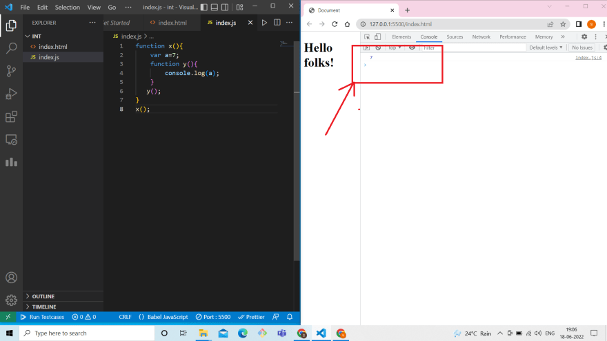This screenshot has width=607, height=341.
Task: Toggle primary sidebar layout icon in title bar
Action: (204, 8)
